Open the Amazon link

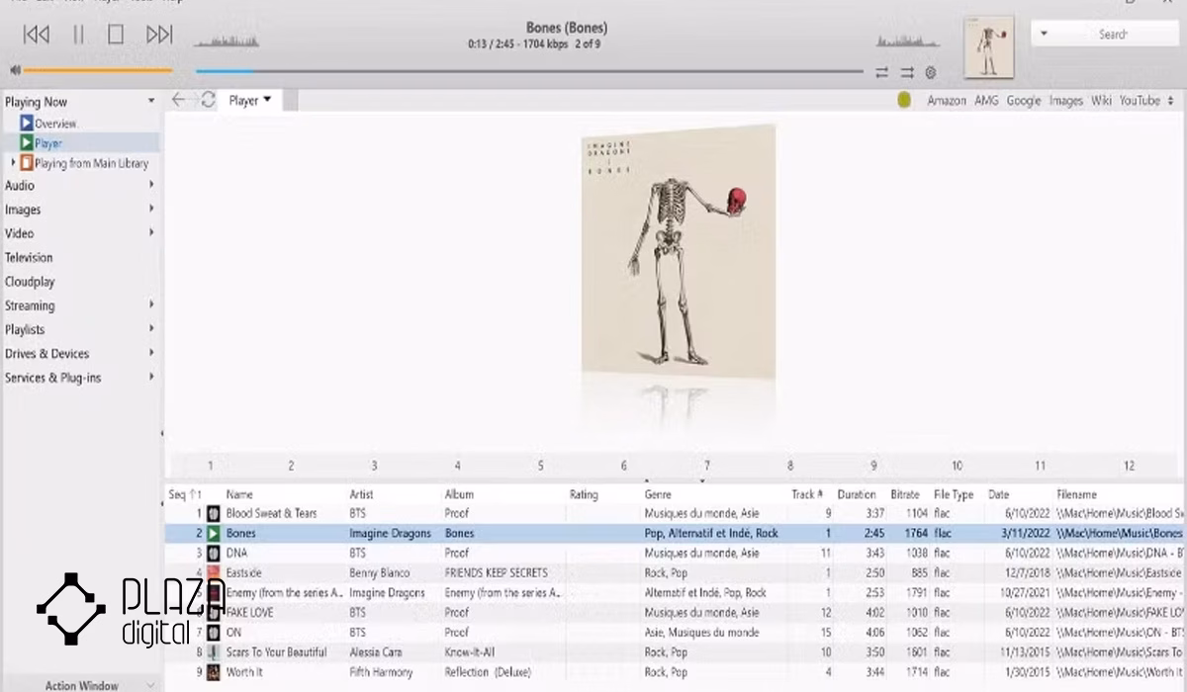(947, 101)
